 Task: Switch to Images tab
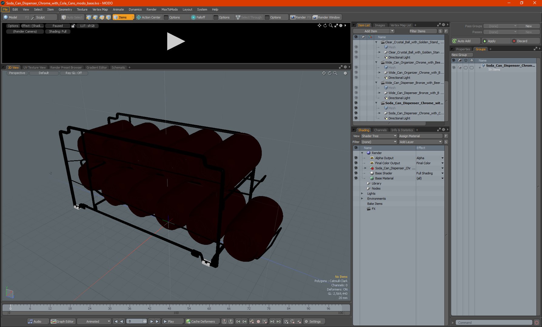[380, 25]
